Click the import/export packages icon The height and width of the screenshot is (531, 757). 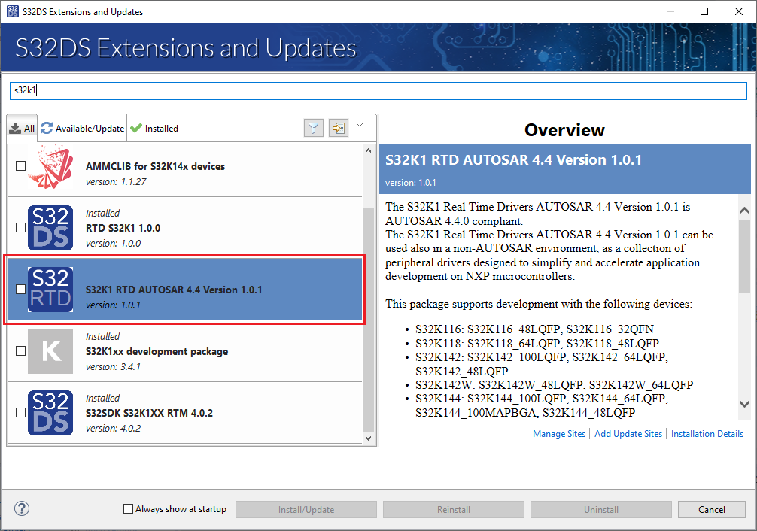coord(338,128)
